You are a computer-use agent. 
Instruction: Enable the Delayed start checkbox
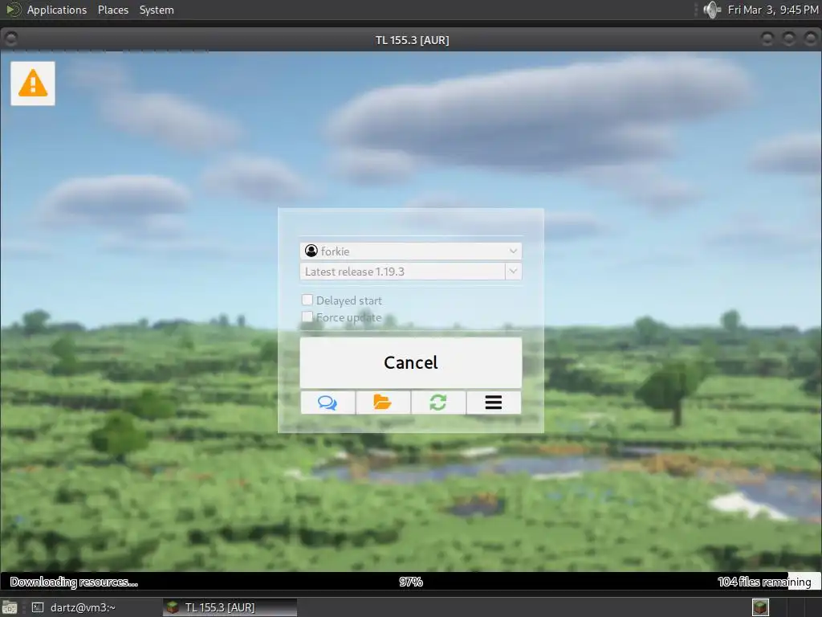(307, 300)
